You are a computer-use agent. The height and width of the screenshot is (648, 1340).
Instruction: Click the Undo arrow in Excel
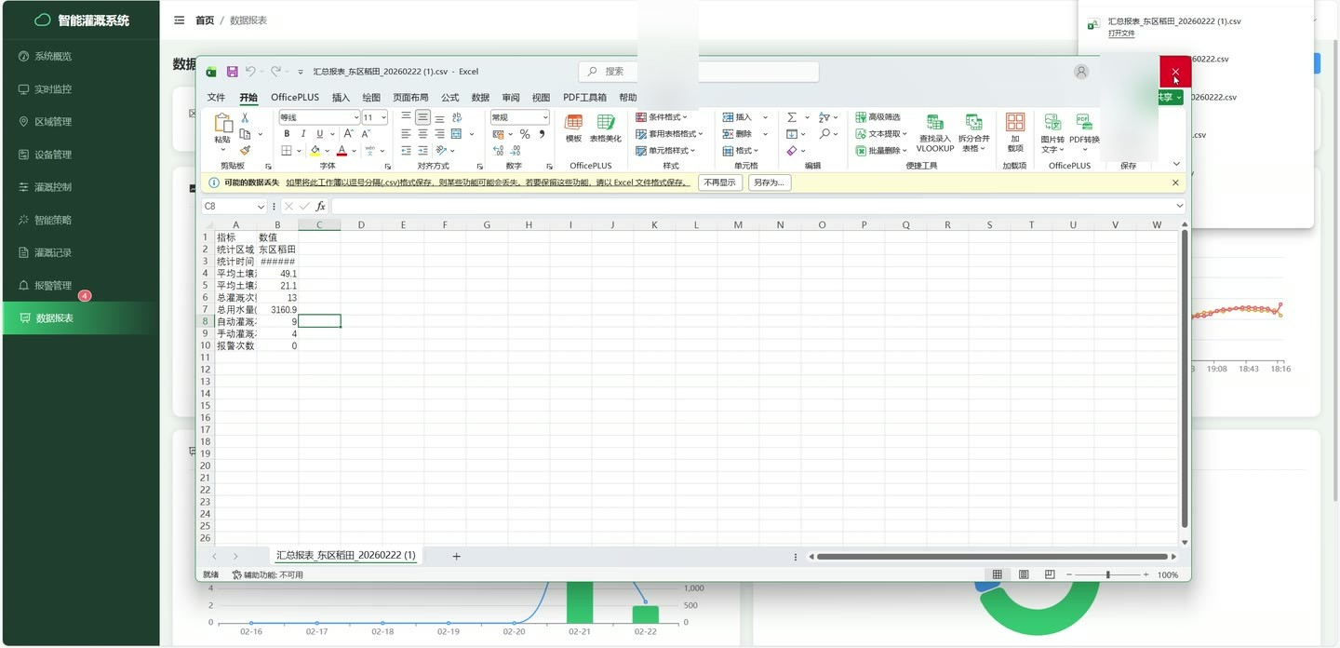(250, 72)
